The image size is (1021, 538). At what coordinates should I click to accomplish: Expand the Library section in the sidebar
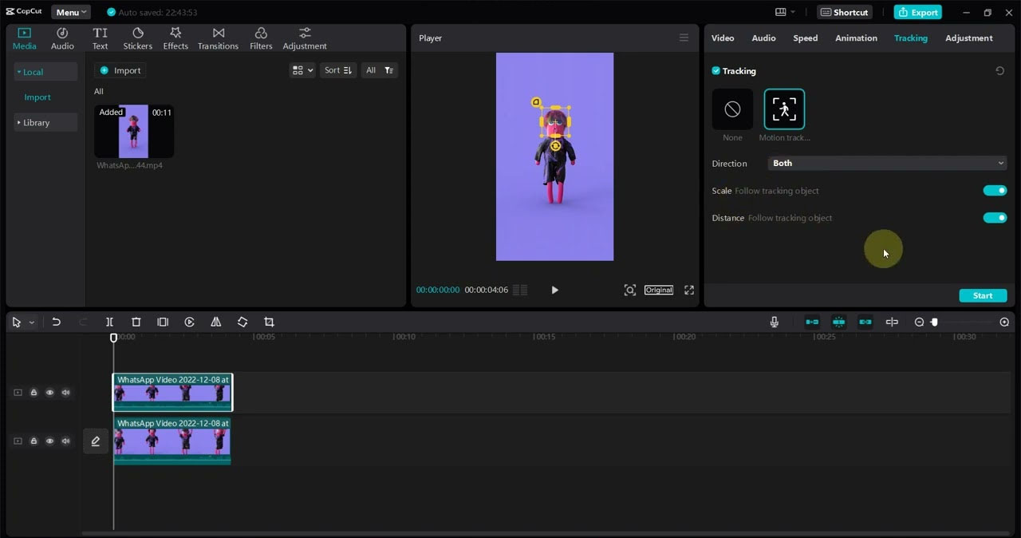(35, 122)
